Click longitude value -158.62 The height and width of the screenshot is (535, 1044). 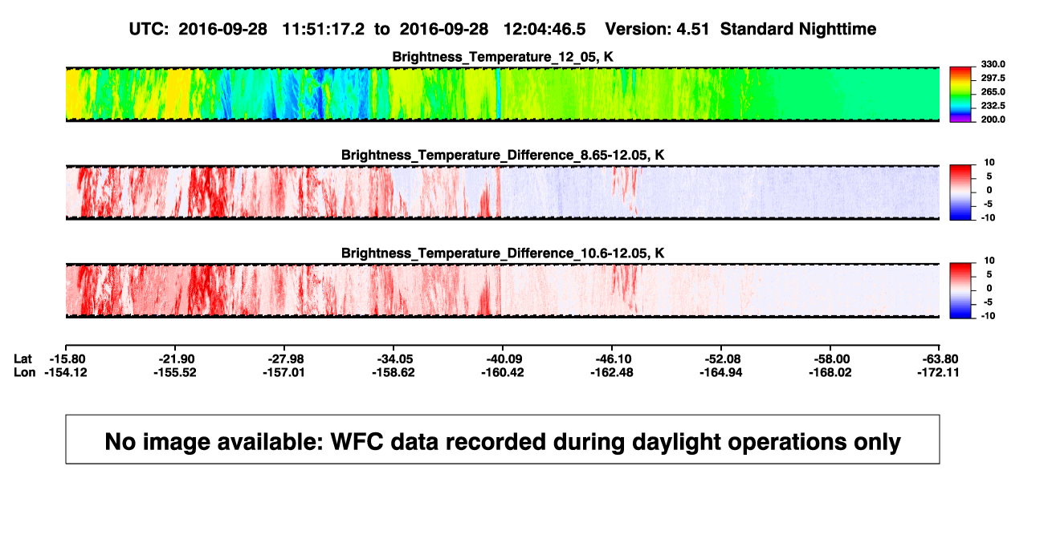[394, 372]
